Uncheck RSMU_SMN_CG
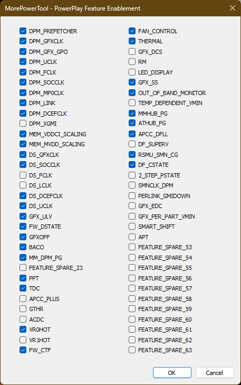Image resolution: width=241 pixels, height=385 pixels. (x=132, y=155)
